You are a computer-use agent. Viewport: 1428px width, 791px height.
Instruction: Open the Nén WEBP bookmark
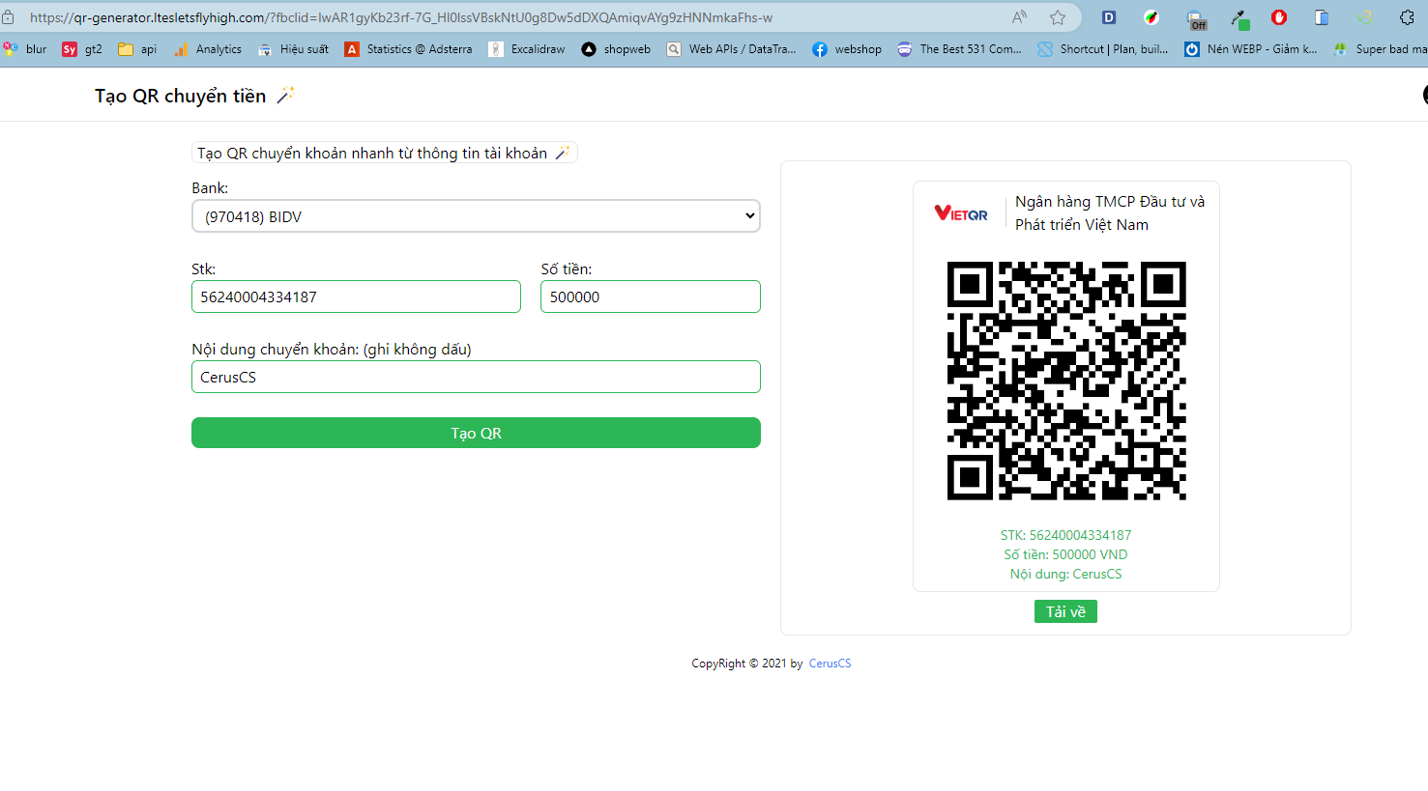tap(1251, 49)
